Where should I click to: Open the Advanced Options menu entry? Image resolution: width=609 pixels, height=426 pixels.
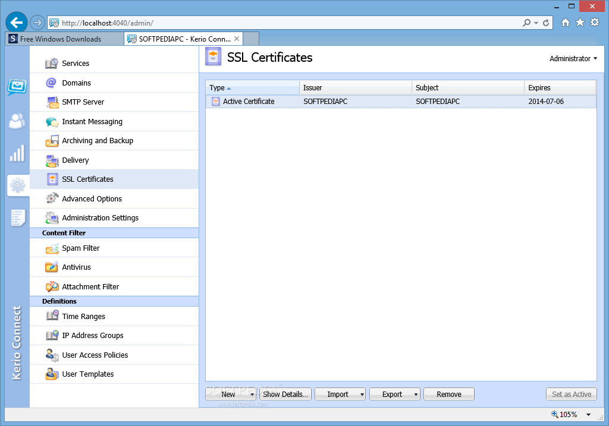click(114, 198)
